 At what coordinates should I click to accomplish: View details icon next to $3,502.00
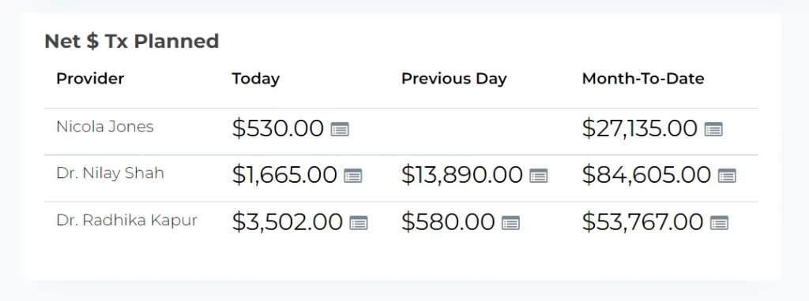(x=359, y=223)
